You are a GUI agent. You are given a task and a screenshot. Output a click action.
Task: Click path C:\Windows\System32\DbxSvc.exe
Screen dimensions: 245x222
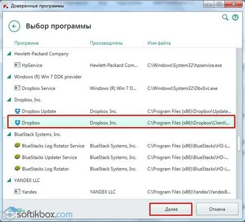[182, 88]
